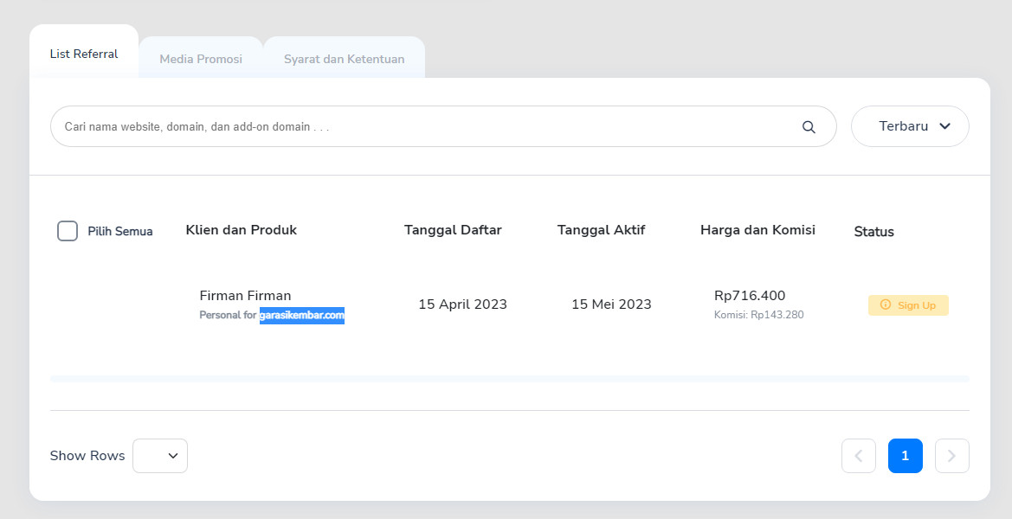Open the Syarat dan Ketentuan tab
This screenshot has width=1012, height=519.
click(344, 60)
